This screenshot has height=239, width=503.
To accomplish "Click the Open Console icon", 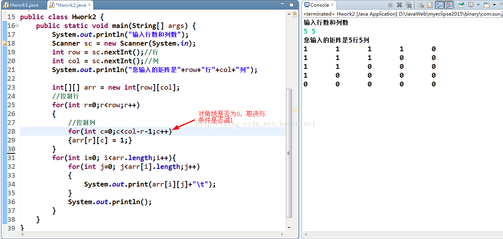I will click(487, 5).
